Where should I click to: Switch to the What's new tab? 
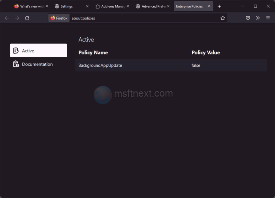(x=29, y=6)
